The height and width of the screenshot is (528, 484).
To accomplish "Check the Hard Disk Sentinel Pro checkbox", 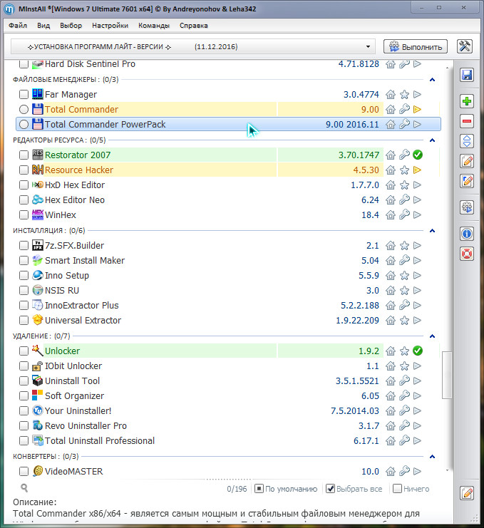I will click(x=24, y=64).
